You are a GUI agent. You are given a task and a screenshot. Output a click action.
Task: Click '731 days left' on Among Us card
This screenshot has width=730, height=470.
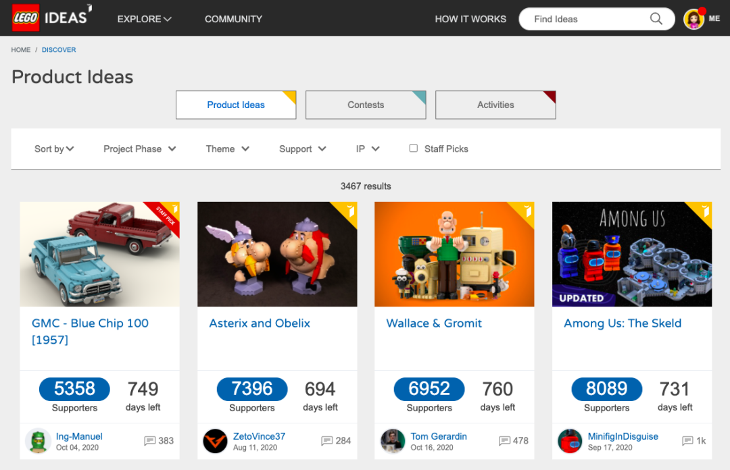(675, 396)
